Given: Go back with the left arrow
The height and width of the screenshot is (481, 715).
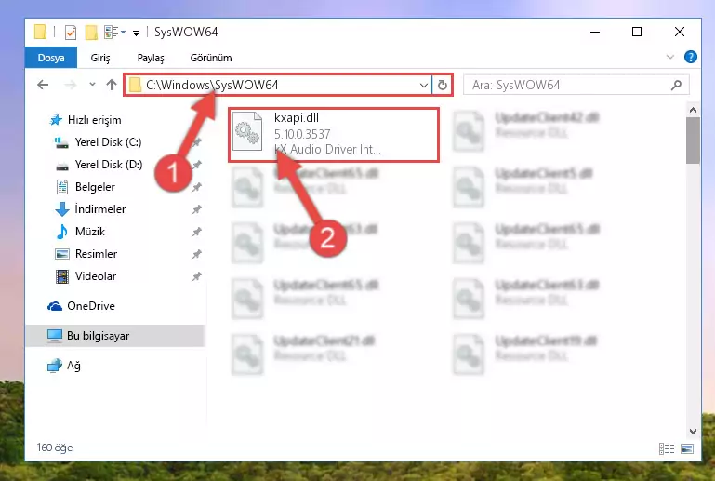Looking at the screenshot, I should (43, 85).
